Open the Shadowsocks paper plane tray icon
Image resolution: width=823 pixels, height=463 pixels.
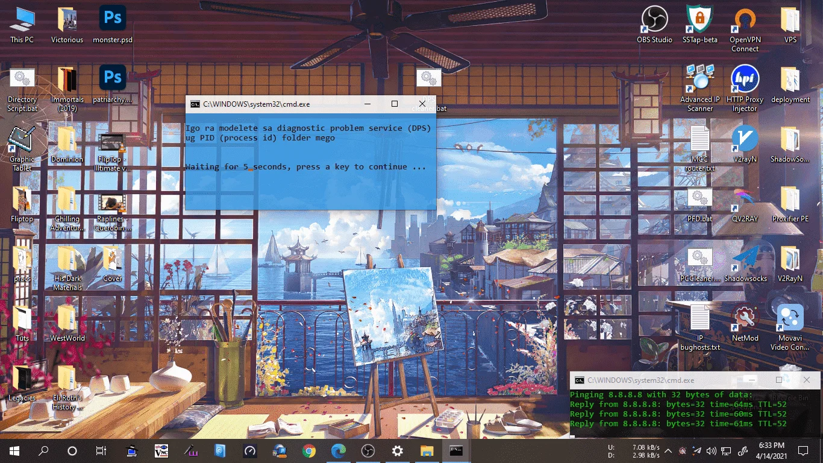(x=697, y=450)
